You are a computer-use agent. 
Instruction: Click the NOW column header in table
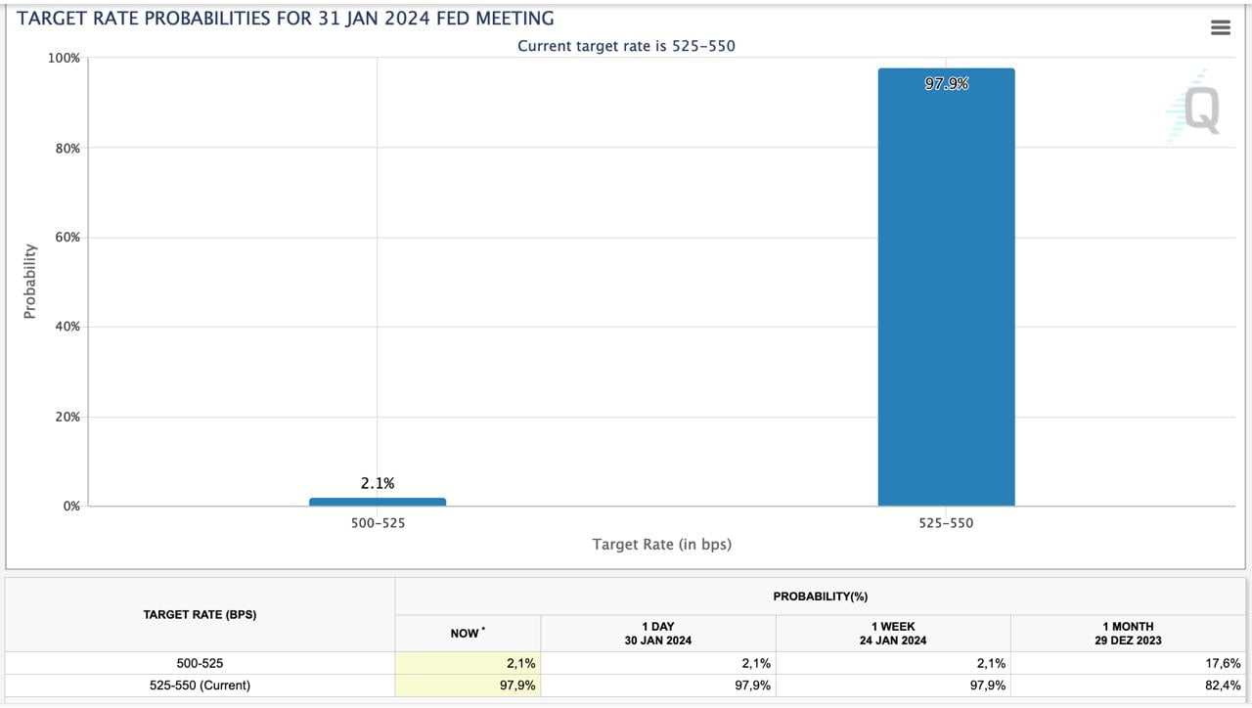[468, 633]
